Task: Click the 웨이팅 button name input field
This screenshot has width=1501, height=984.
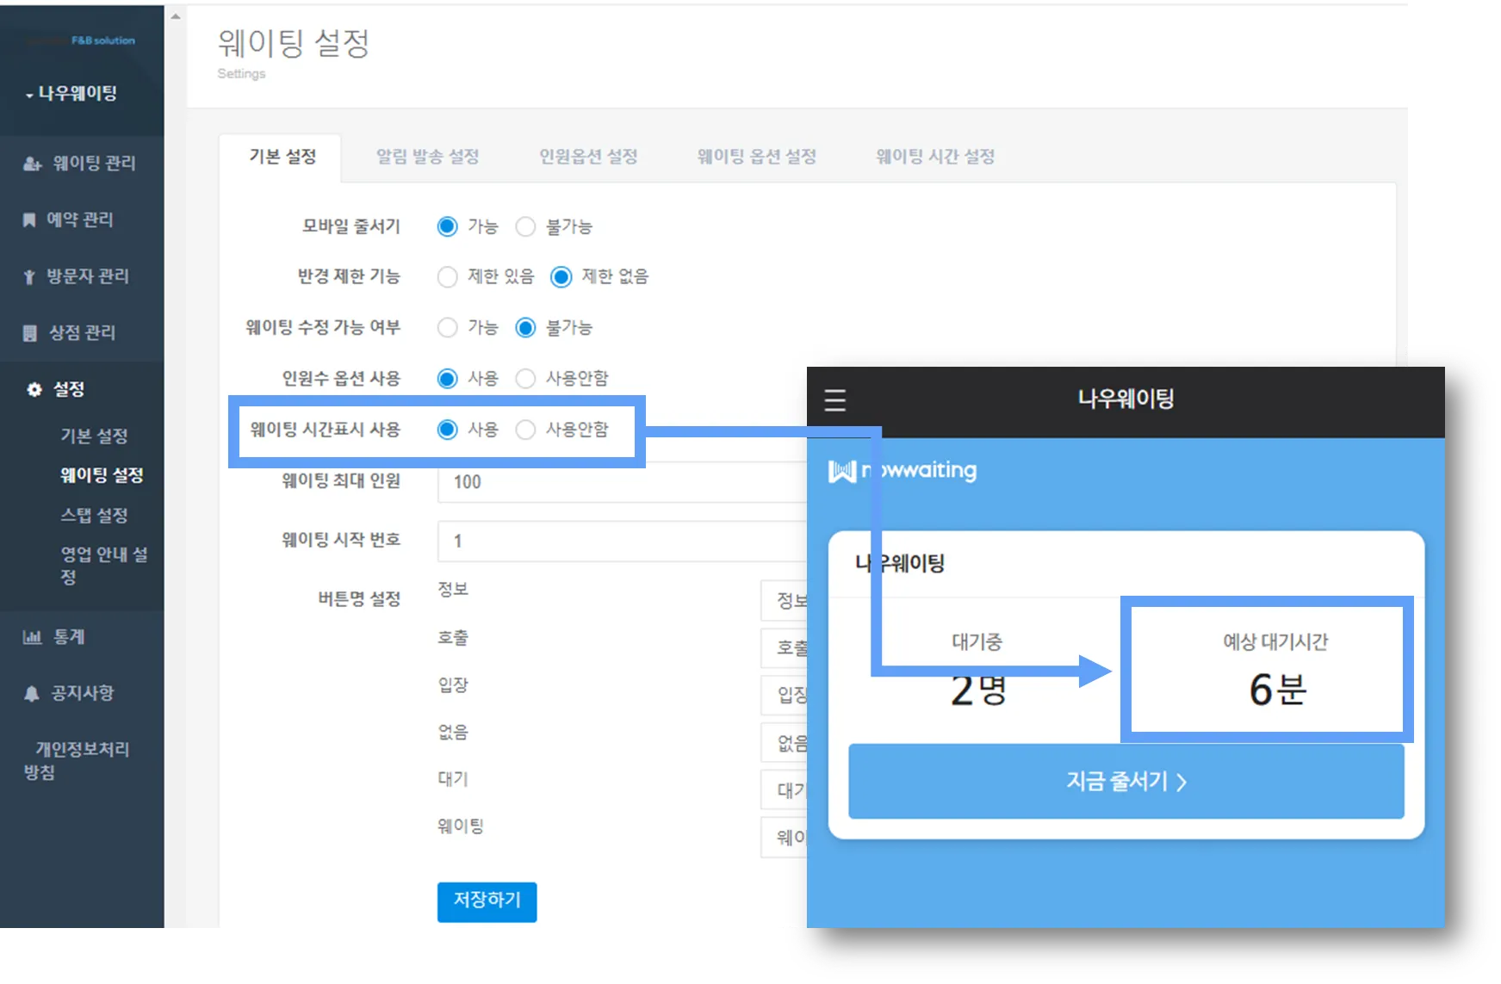Action: (784, 837)
